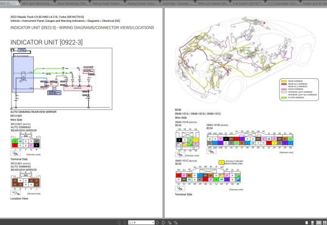Viewport: 327px width, 225px height.
Task: Open the vehicle harness location illustration
Action: 247,59
